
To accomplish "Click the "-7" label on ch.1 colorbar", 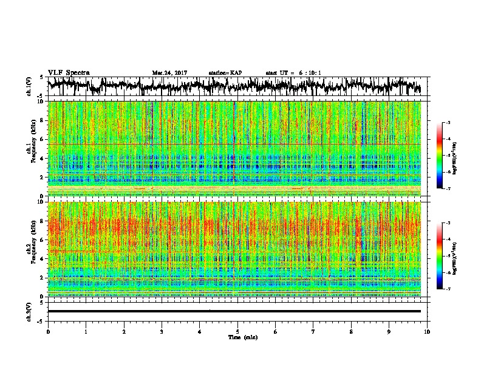I will (448, 188).
